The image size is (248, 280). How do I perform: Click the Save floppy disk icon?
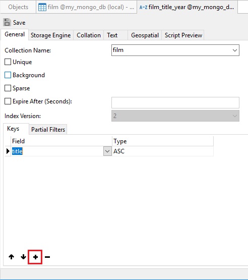click(x=7, y=22)
